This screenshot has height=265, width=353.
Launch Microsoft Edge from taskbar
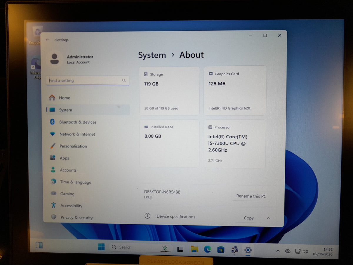point(208,249)
